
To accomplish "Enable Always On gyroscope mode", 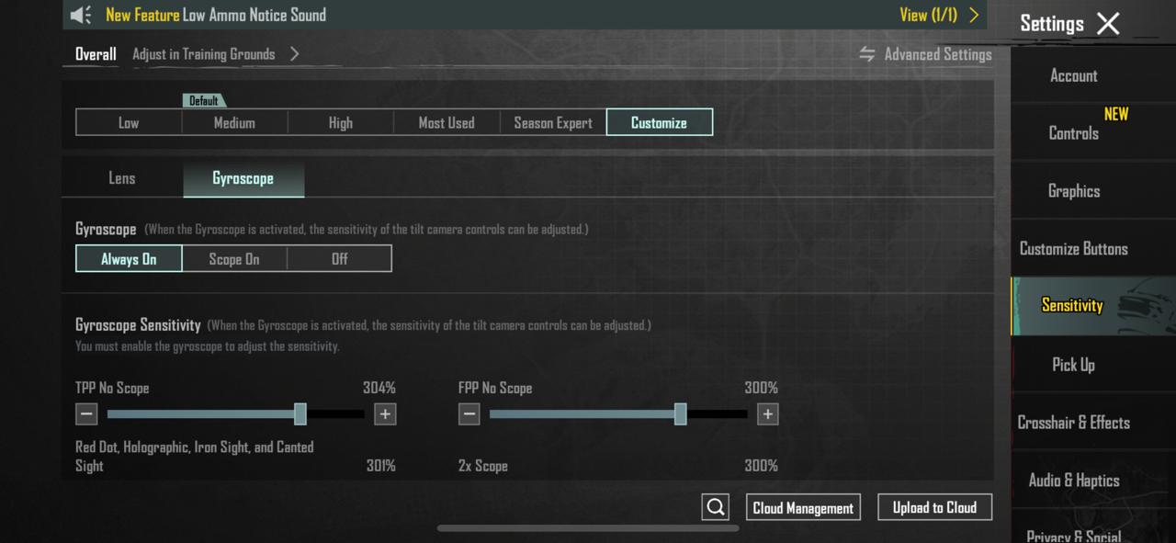I will 128,258.
